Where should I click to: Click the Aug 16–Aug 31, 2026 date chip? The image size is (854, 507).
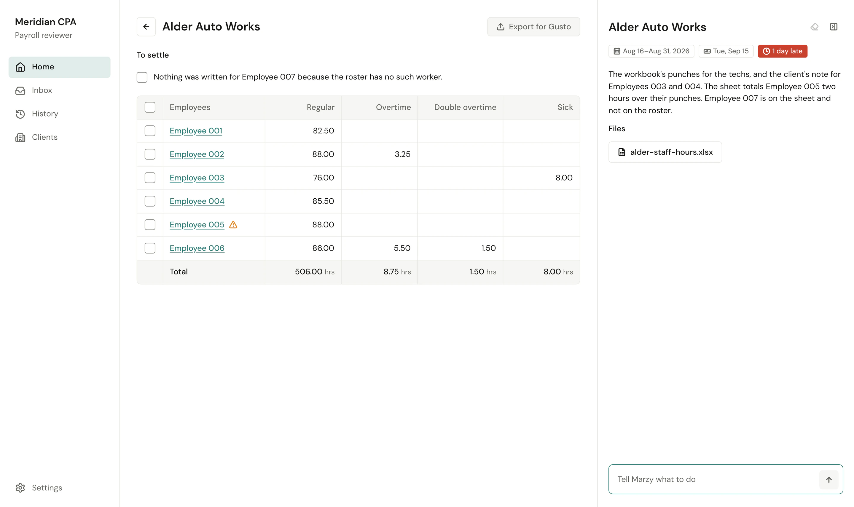[x=651, y=51]
